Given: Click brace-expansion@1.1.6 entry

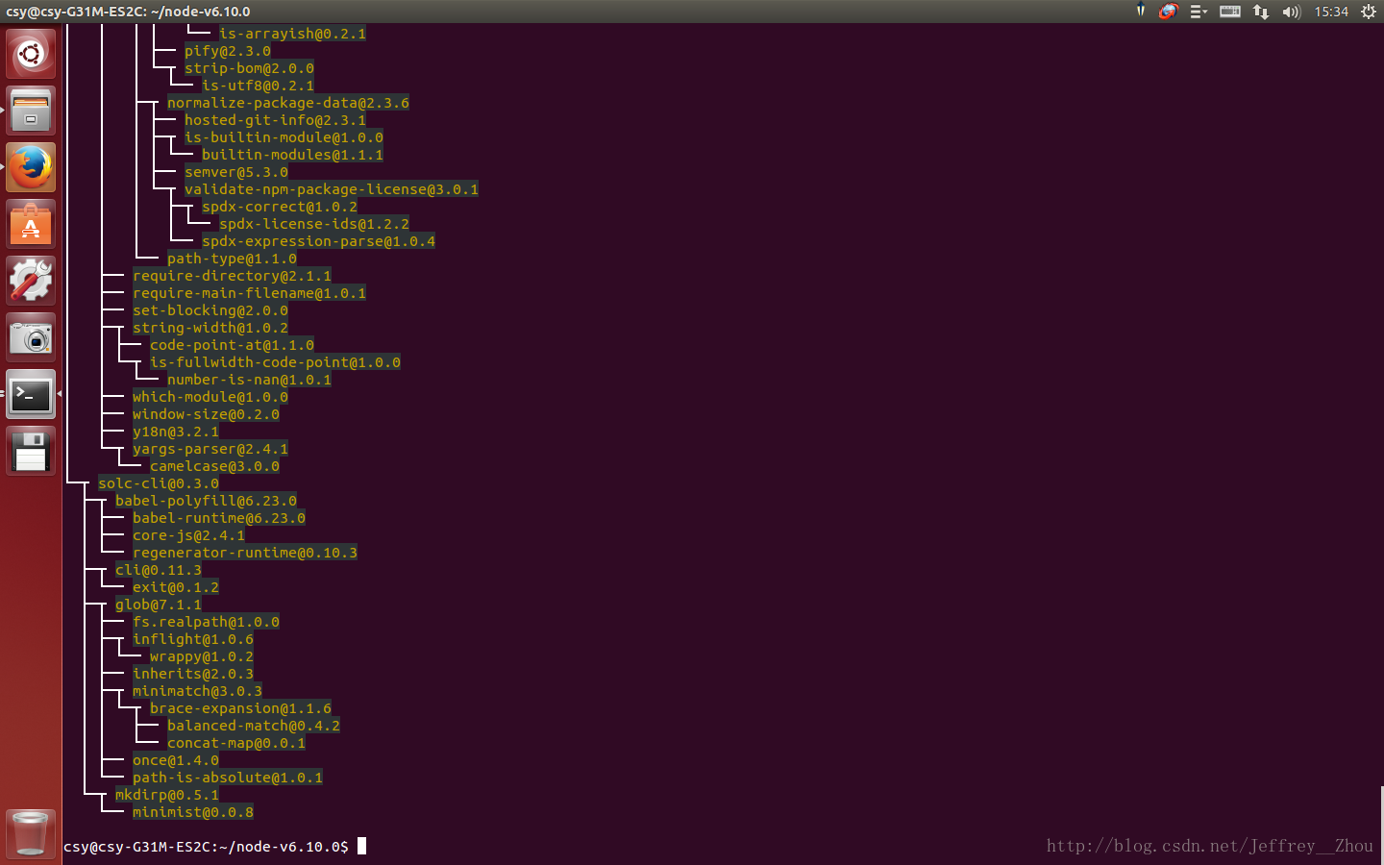Looking at the screenshot, I should (240, 708).
